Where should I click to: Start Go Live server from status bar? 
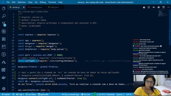pyautogui.click(x=85, y=94)
